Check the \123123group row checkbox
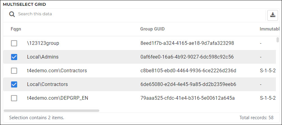Screen dimensions: 282x125 point(14,43)
